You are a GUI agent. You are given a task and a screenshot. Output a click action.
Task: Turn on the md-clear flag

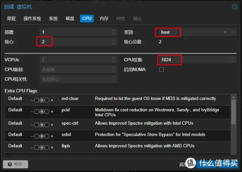[x=47, y=100]
